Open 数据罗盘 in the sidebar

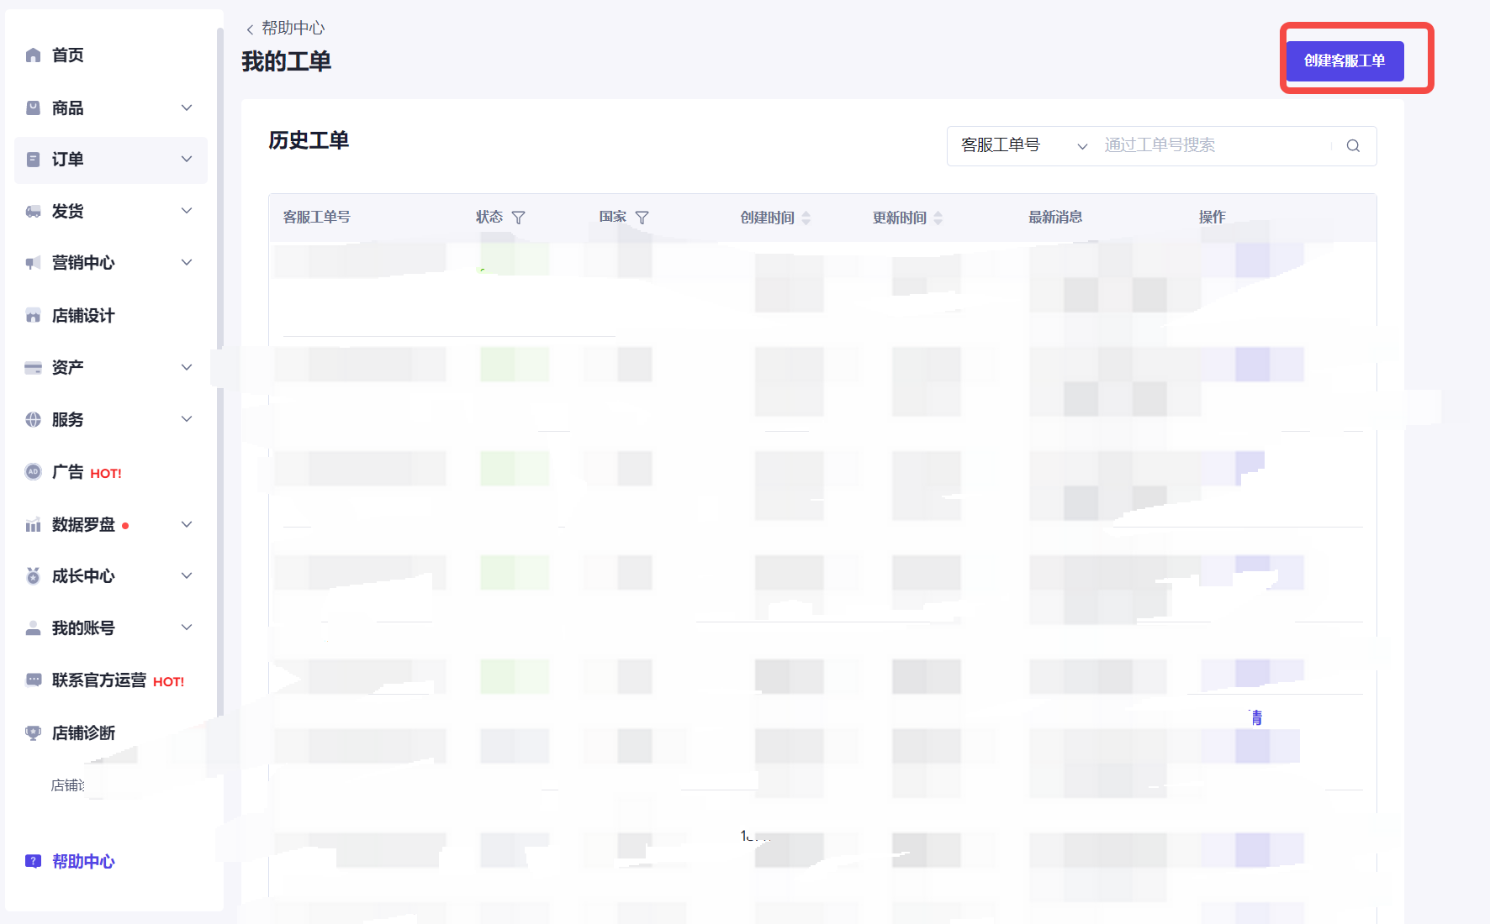tap(83, 525)
